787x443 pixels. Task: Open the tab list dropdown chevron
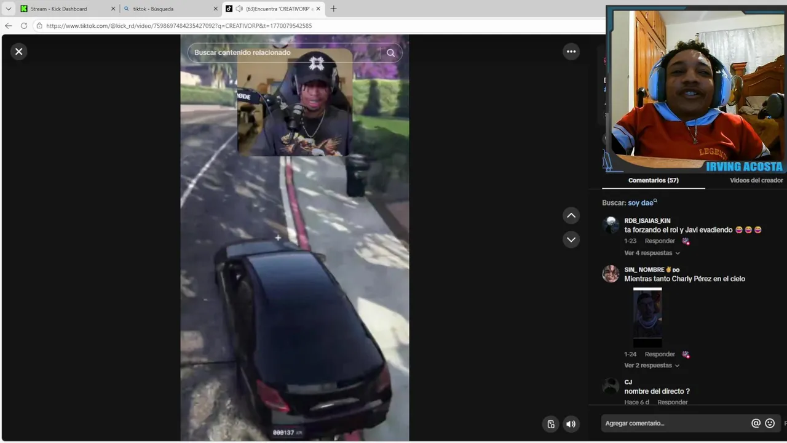tap(9, 9)
